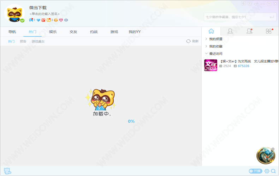The width and height of the screenshot is (279, 176).
Task: Click the search magnifier in bottom bar
Action: coord(273,171)
